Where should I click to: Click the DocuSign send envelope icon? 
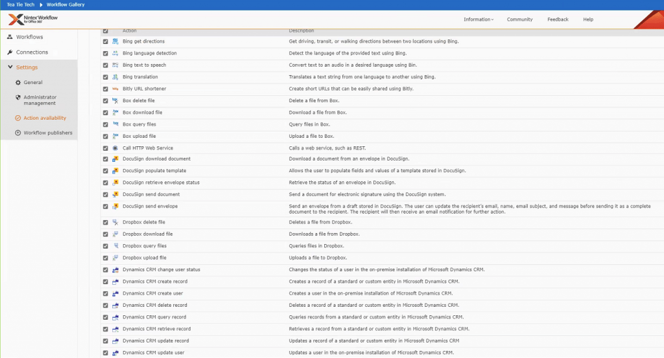pyautogui.click(x=115, y=207)
